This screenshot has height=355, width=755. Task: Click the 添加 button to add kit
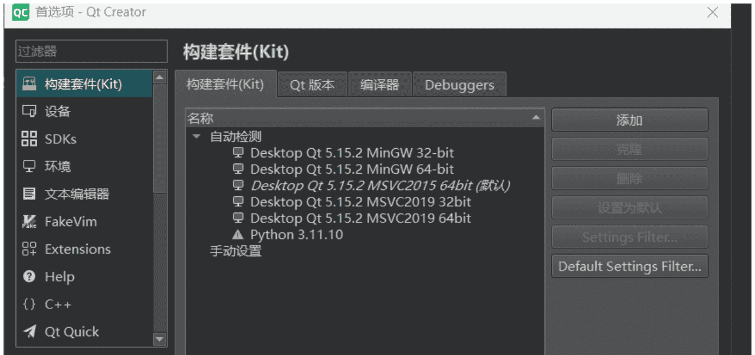(x=629, y=120)
